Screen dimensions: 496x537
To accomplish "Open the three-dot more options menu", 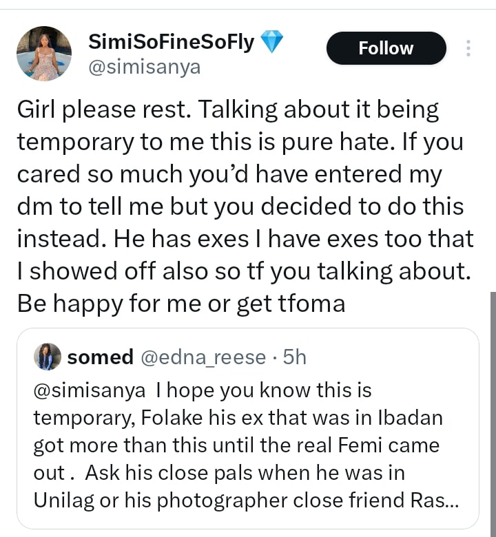I will (468, 48).
